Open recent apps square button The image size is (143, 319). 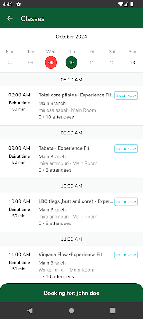click(x=113, y=311)
